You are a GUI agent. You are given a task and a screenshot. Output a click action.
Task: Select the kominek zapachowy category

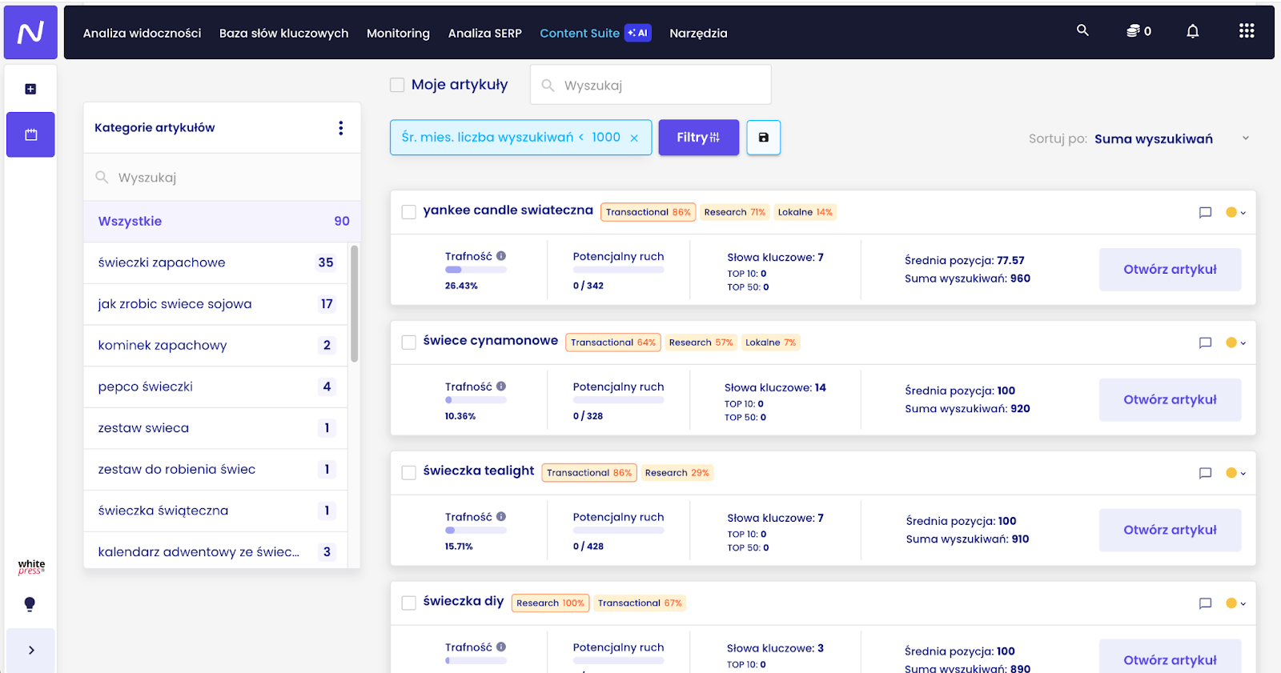click(x=215, y=346)
